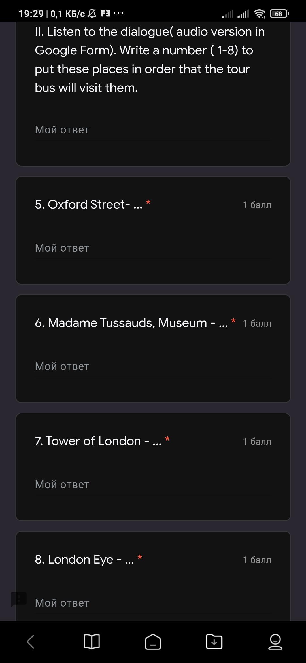Screen dimensions: 306x663
Task: Tap the three-dots status bar icon
Action: (x=118, y=13)
